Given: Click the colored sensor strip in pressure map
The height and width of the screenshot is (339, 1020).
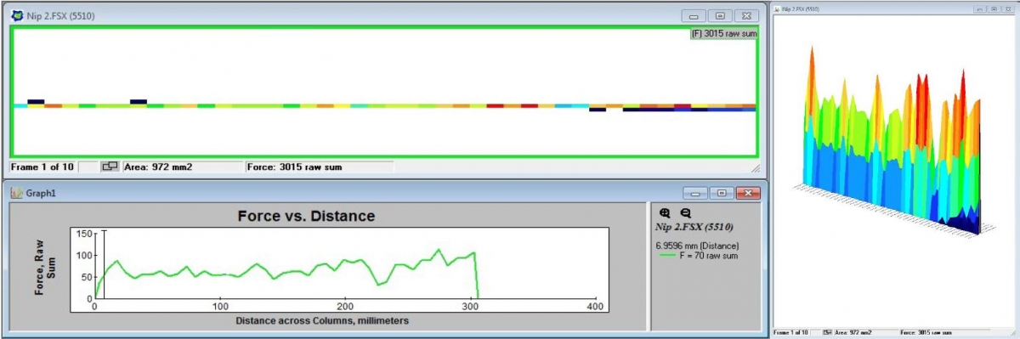Looking at the screenshot, I should (x=384, y=106).
